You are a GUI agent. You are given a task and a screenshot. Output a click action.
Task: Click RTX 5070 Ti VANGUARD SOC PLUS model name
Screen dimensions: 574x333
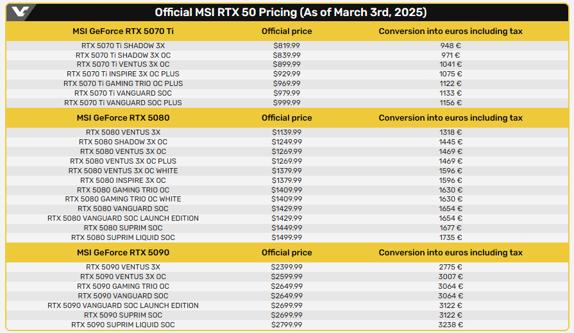(123, 103)
